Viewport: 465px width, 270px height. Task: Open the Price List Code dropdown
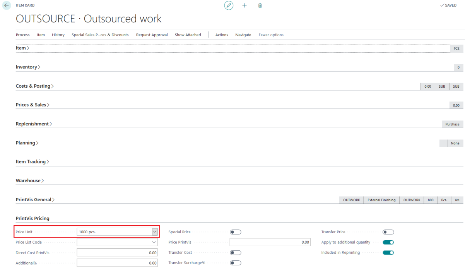pos(154,243)
